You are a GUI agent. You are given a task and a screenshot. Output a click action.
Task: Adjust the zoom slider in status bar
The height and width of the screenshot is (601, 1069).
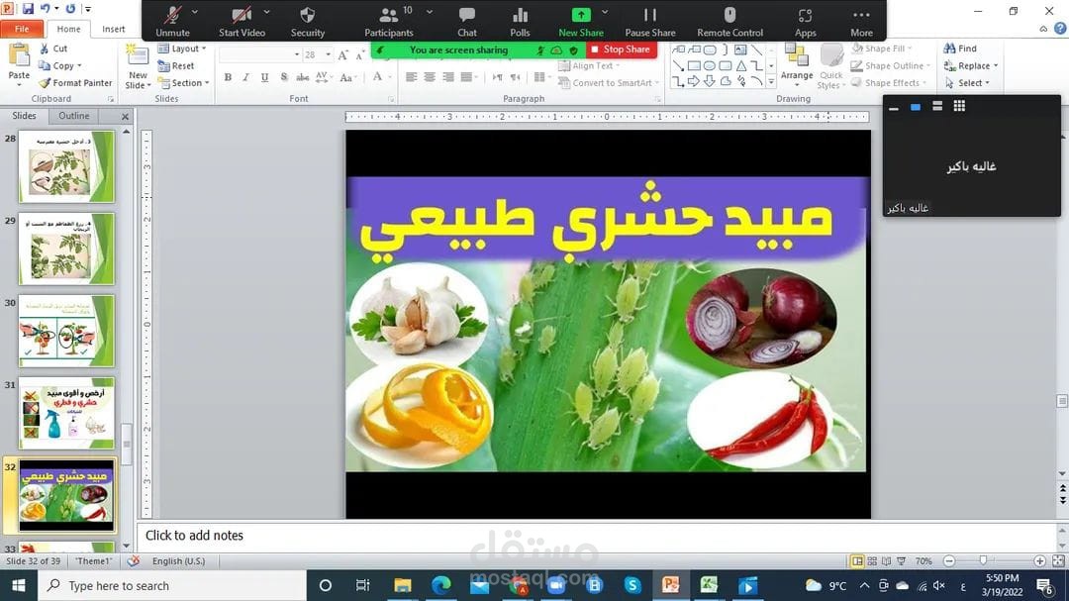983,560
